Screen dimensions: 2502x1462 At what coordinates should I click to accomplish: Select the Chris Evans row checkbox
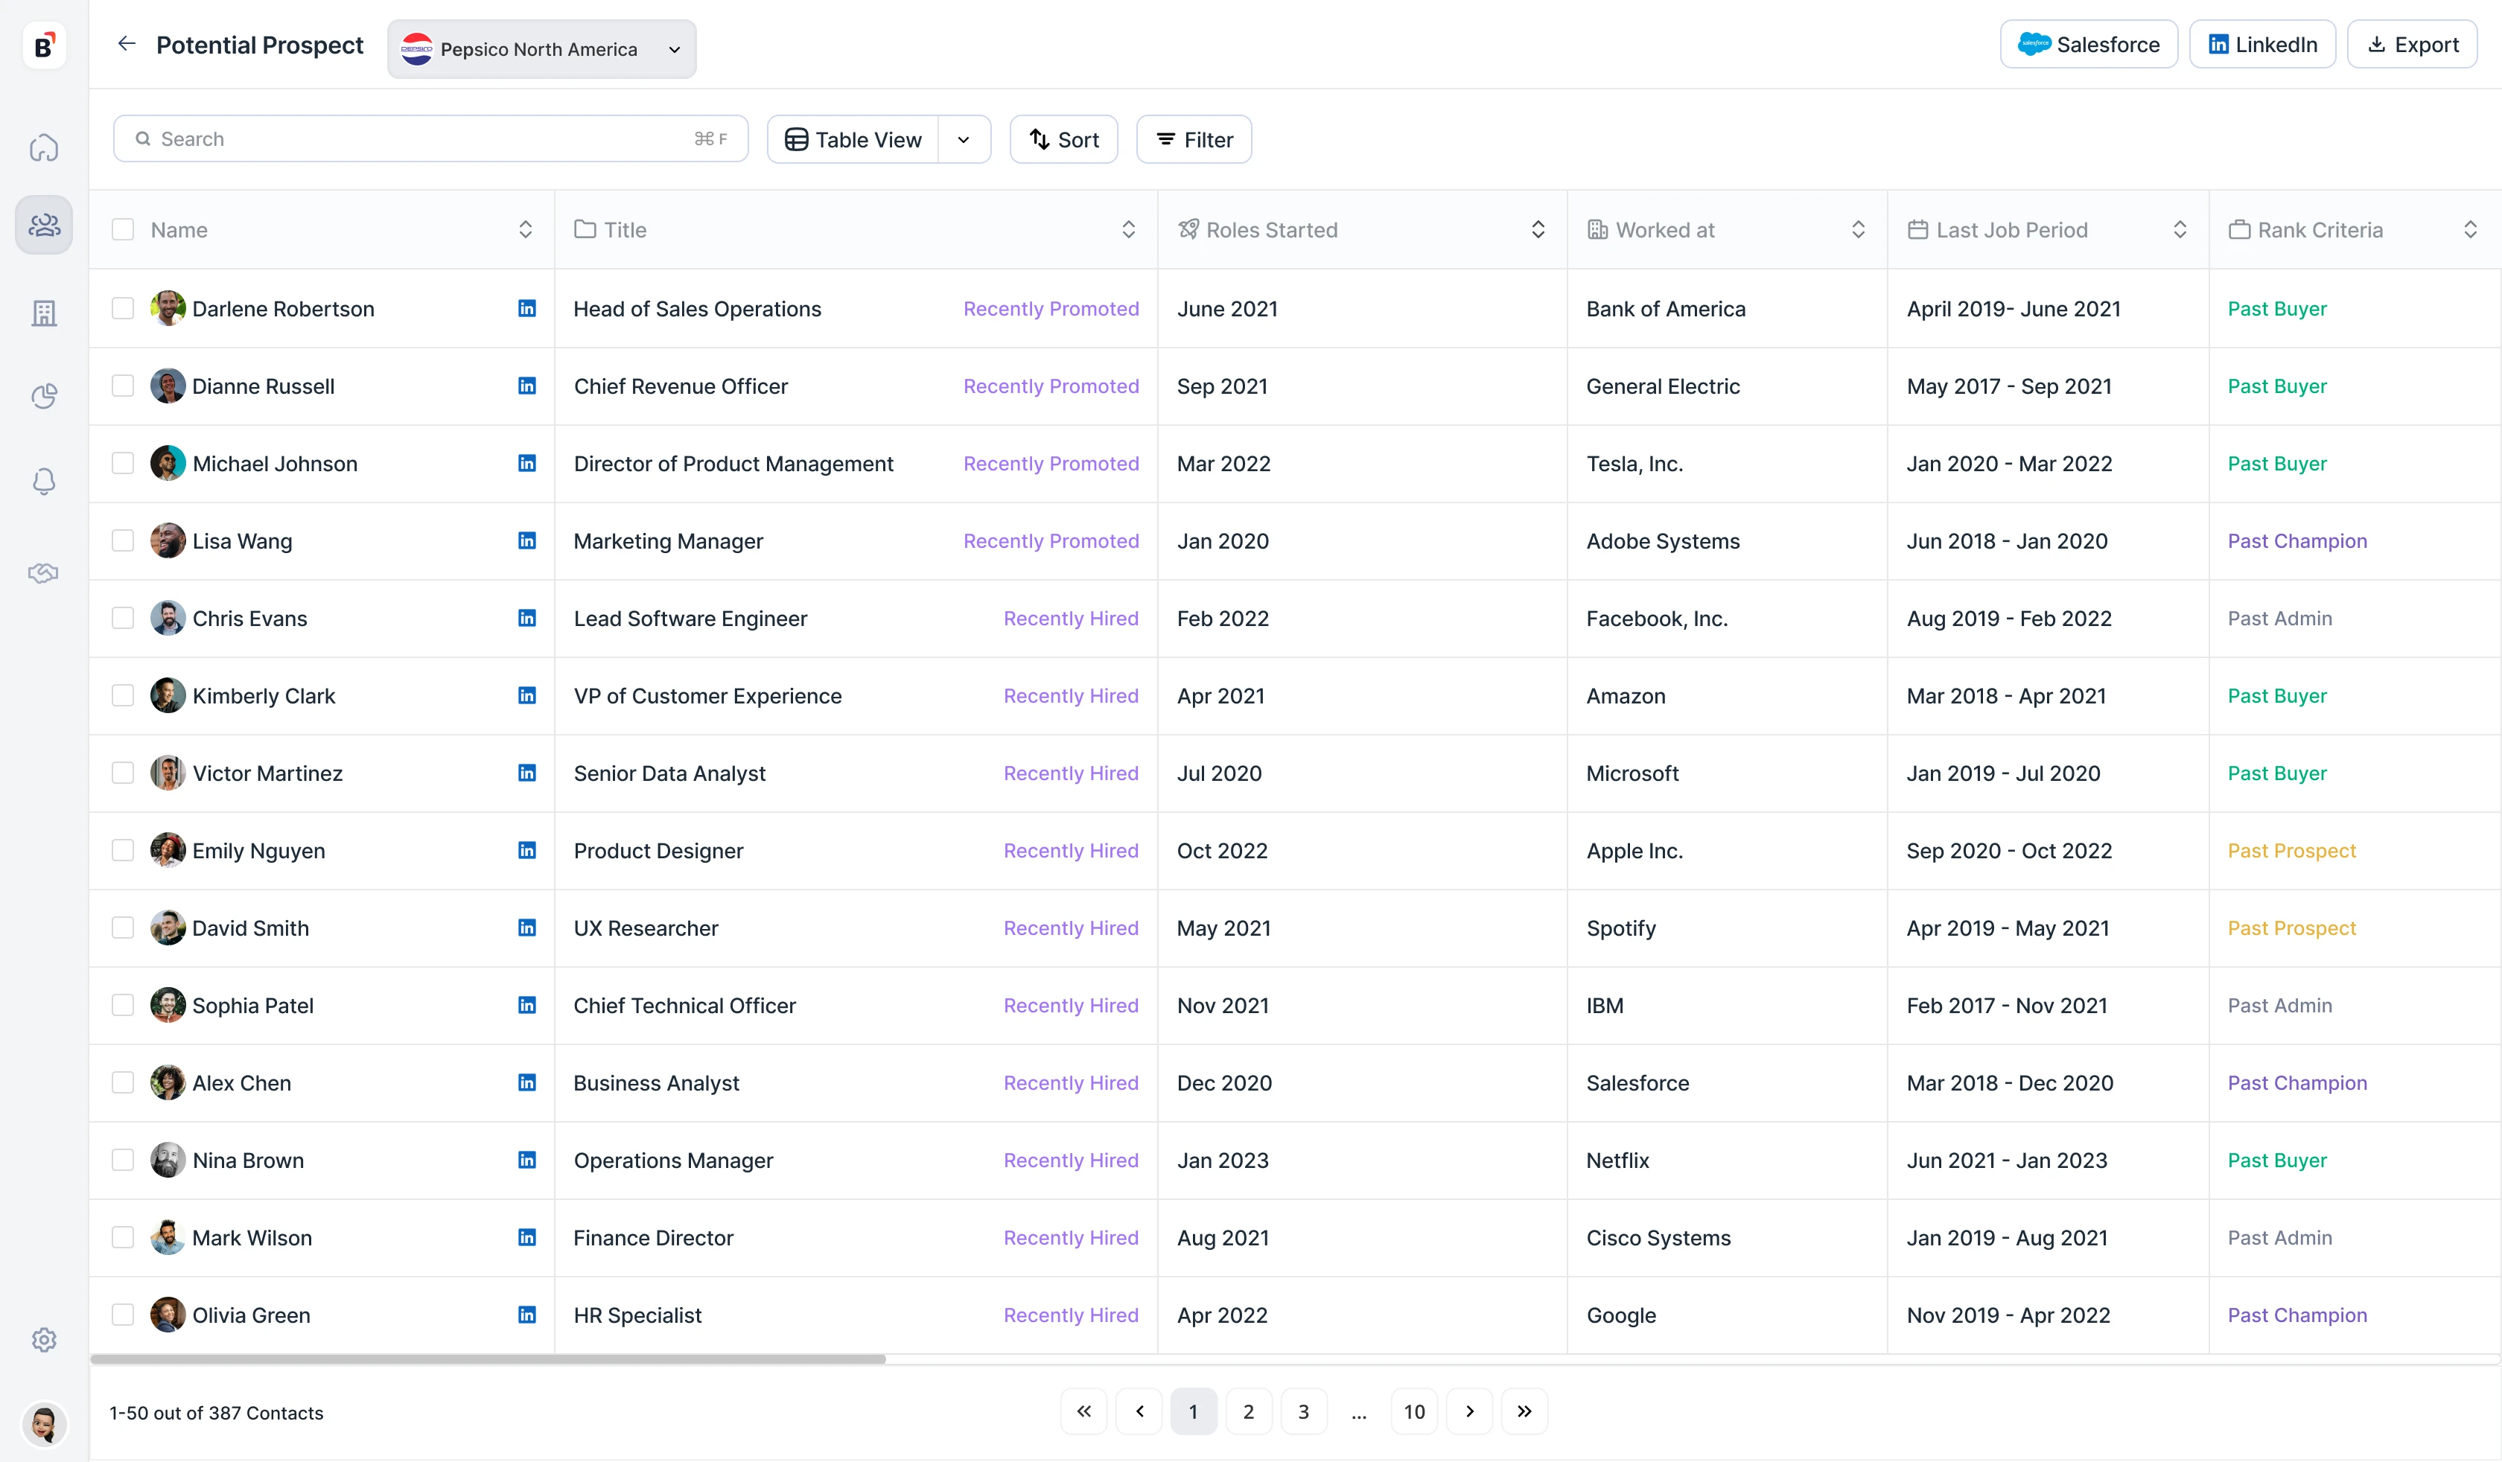pos(123,619)
